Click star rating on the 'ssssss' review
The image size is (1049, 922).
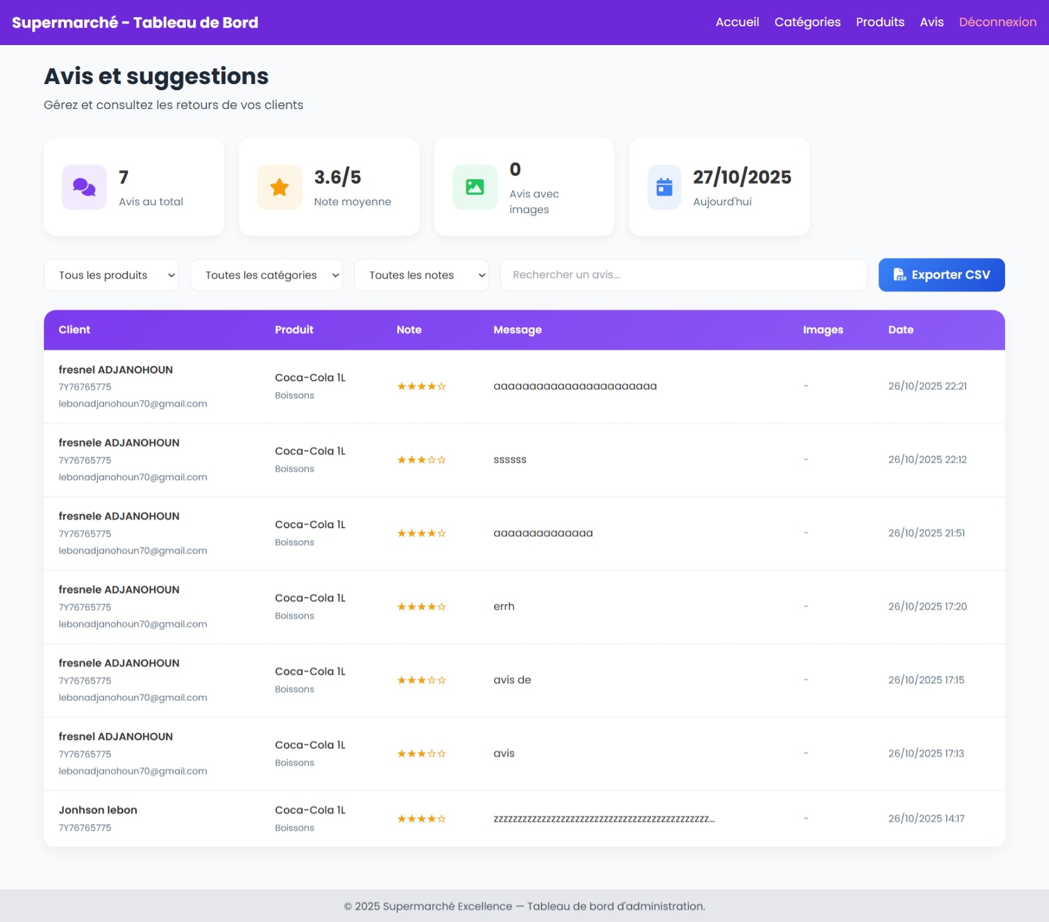pos(421,460)
